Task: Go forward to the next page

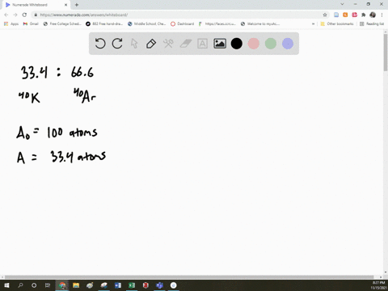Action: click(x=15, y=15)
